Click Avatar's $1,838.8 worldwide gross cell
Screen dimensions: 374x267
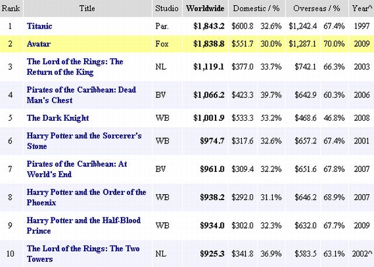pyautogui.click(x=209, y=44)
